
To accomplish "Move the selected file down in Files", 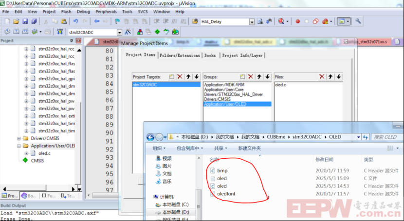I will click(x=339, y=77).
